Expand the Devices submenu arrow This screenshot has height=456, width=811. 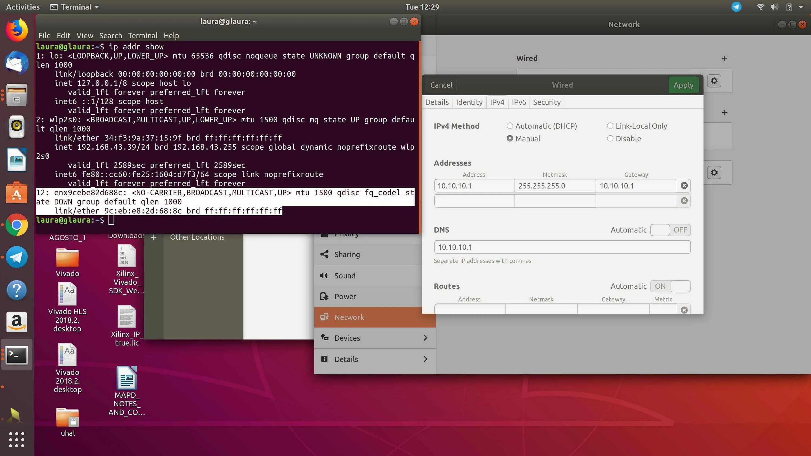click(x=425, y=337)
